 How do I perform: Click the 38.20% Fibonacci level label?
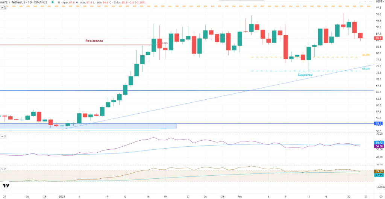pyautogui.click(x=365, y=55)
